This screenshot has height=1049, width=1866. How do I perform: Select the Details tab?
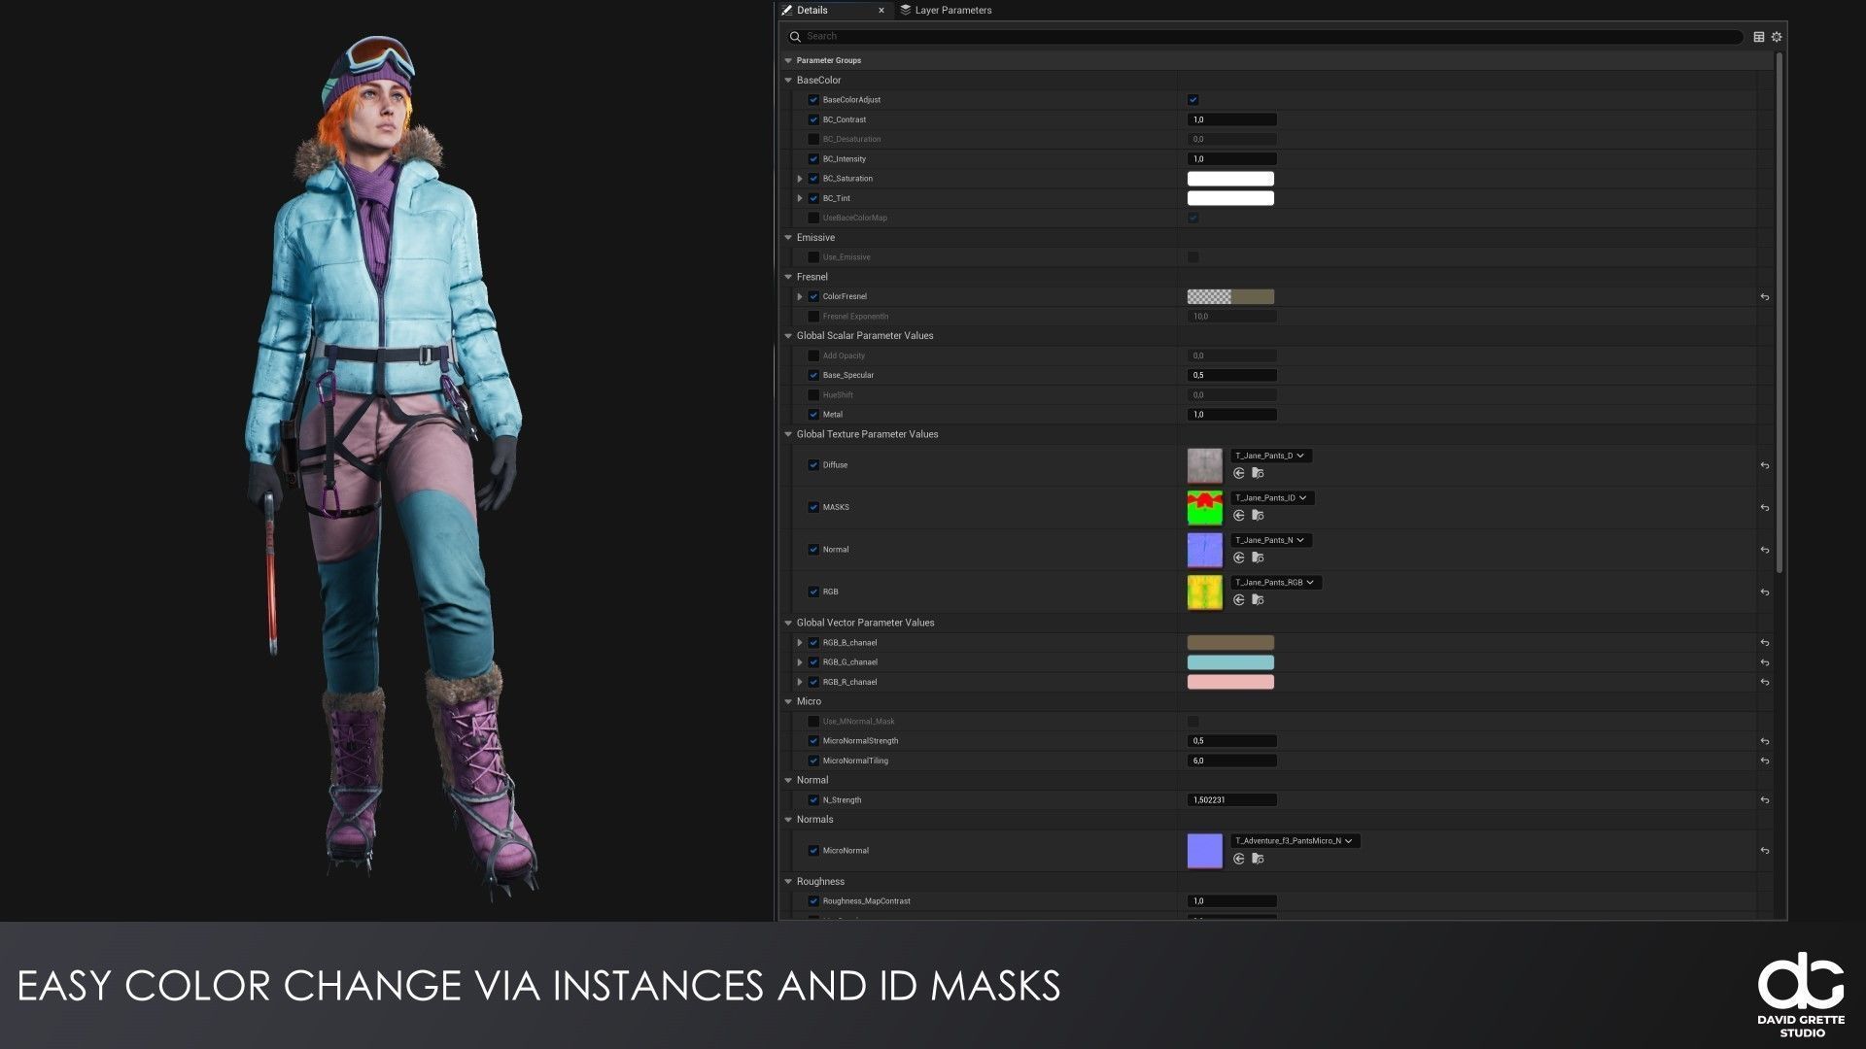tap(812, 10)
